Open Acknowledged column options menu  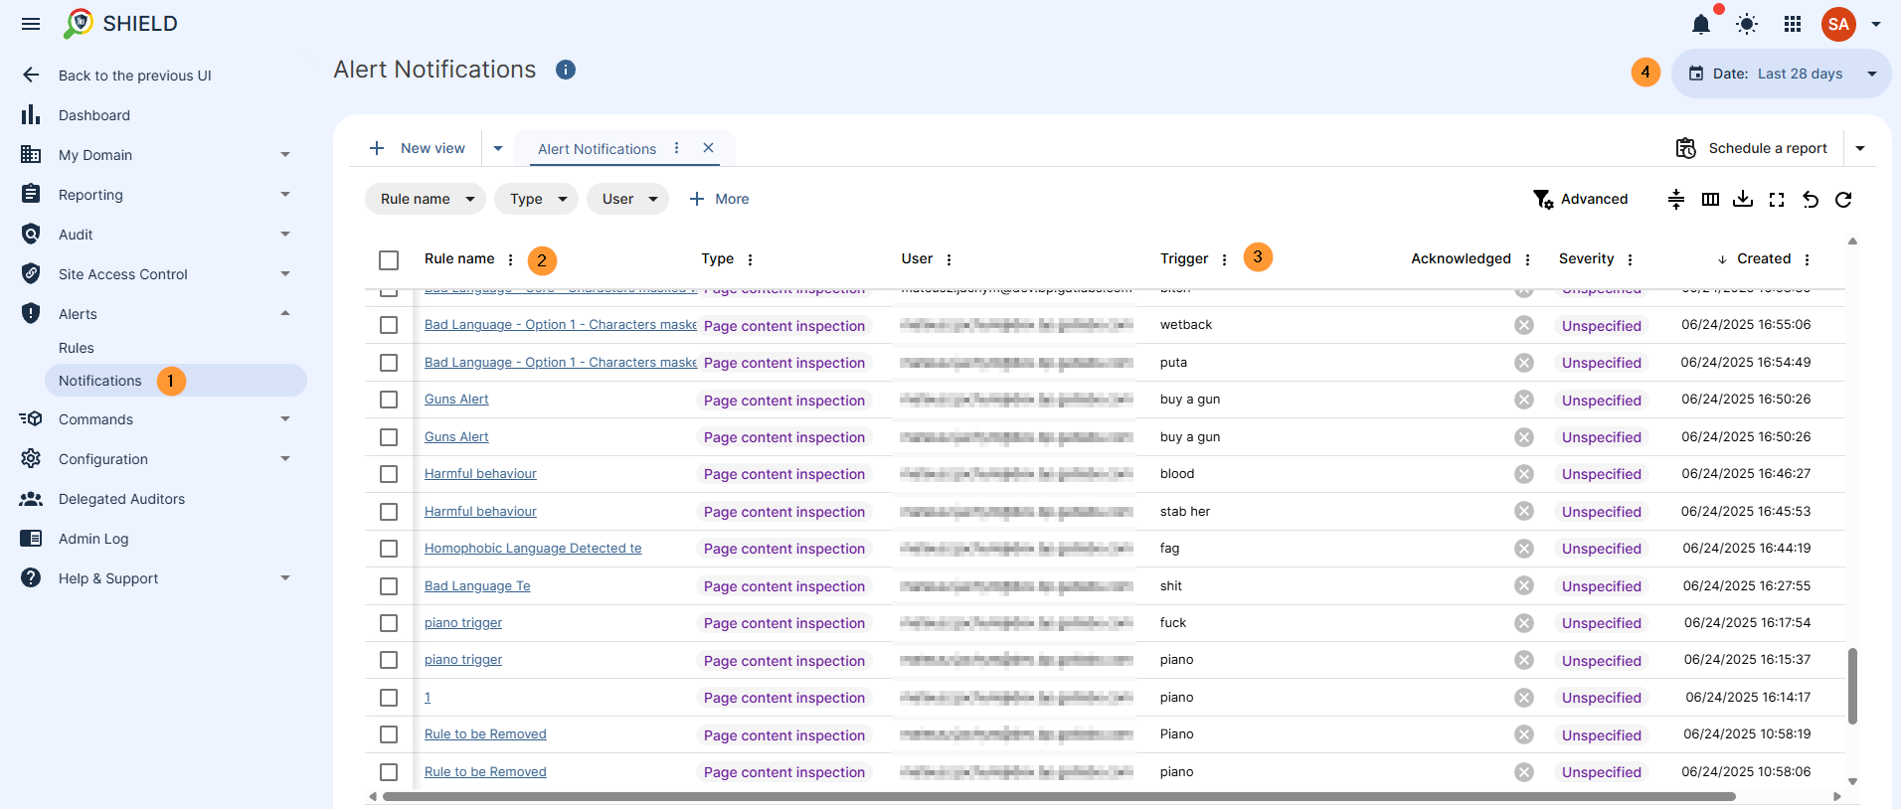click(1527, 259)
